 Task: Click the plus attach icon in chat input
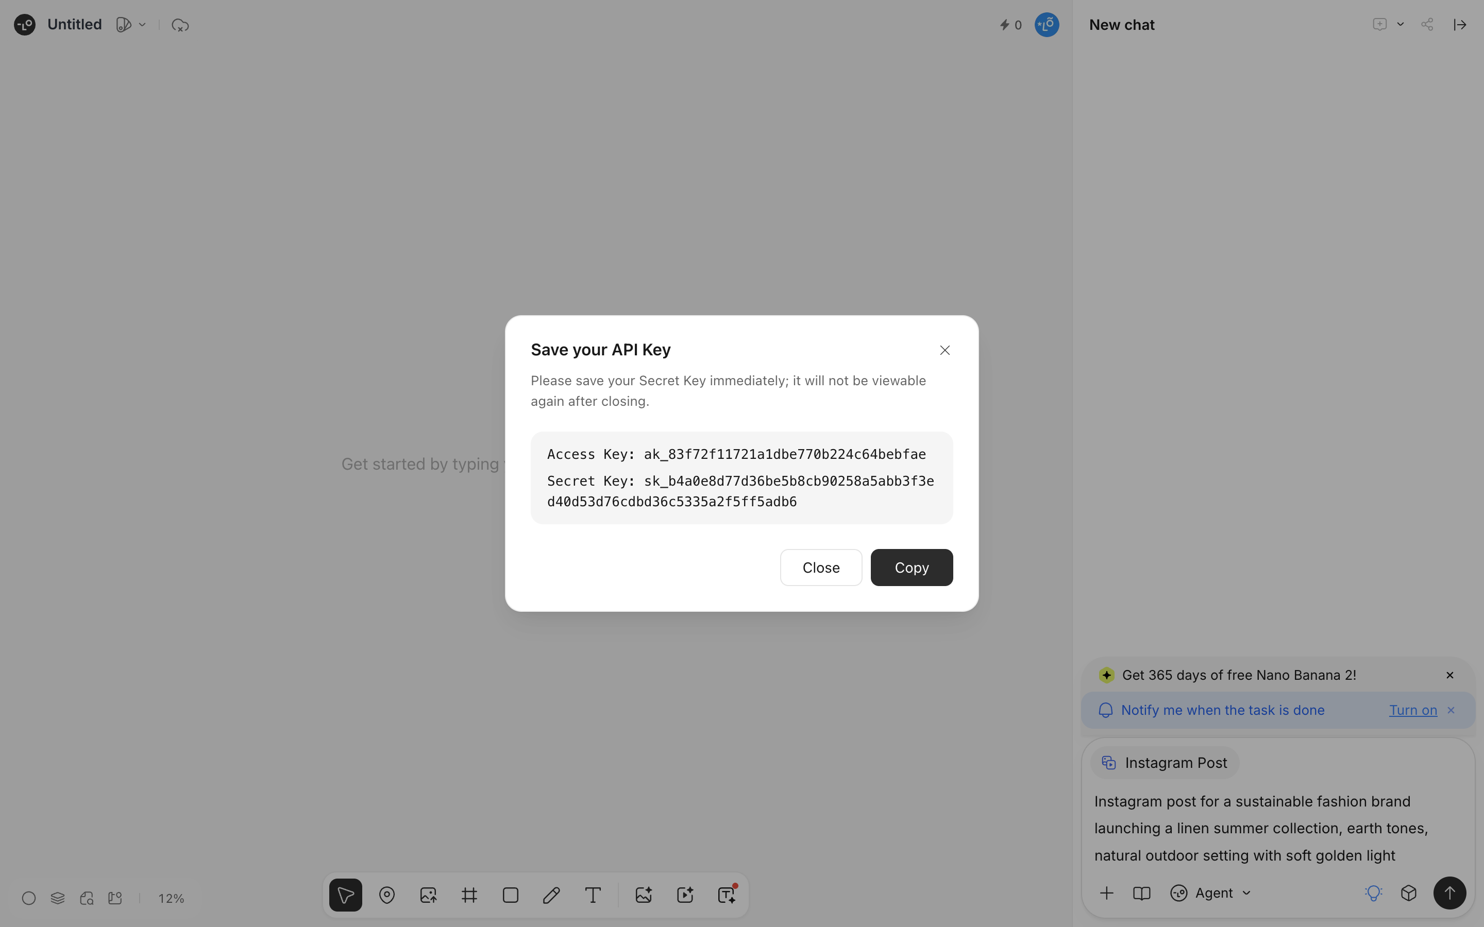tap(1106, 894)
